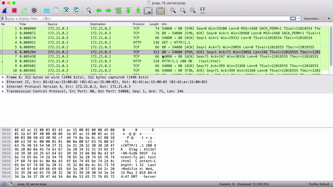333x187 pixels.
Task: Go to specified packet
Action: click(118, 10)
